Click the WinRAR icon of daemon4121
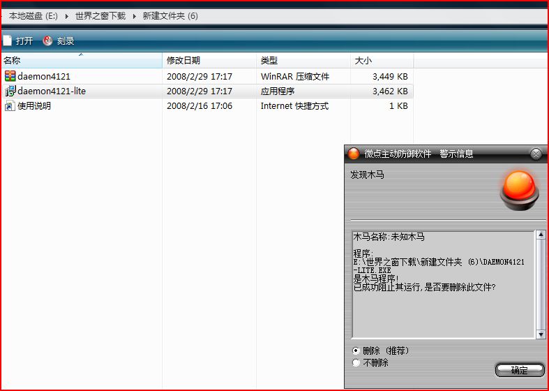The height and width of the screenshot is (391, 549). 10,76
